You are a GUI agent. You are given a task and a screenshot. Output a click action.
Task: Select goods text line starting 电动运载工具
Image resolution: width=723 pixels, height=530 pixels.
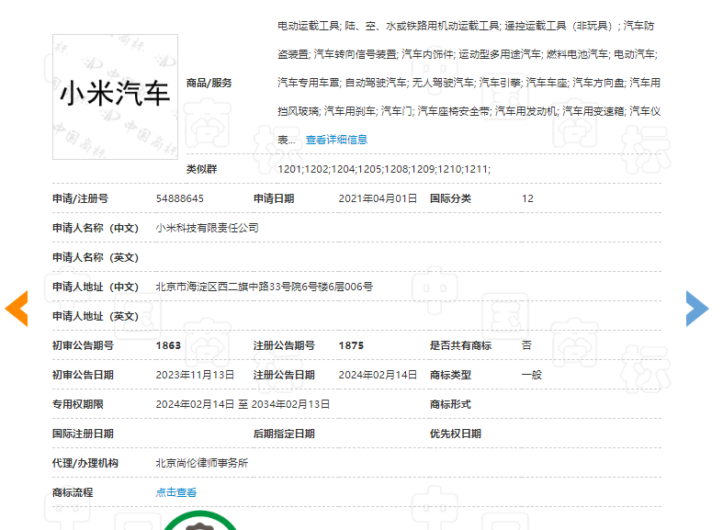coord(466,26)
